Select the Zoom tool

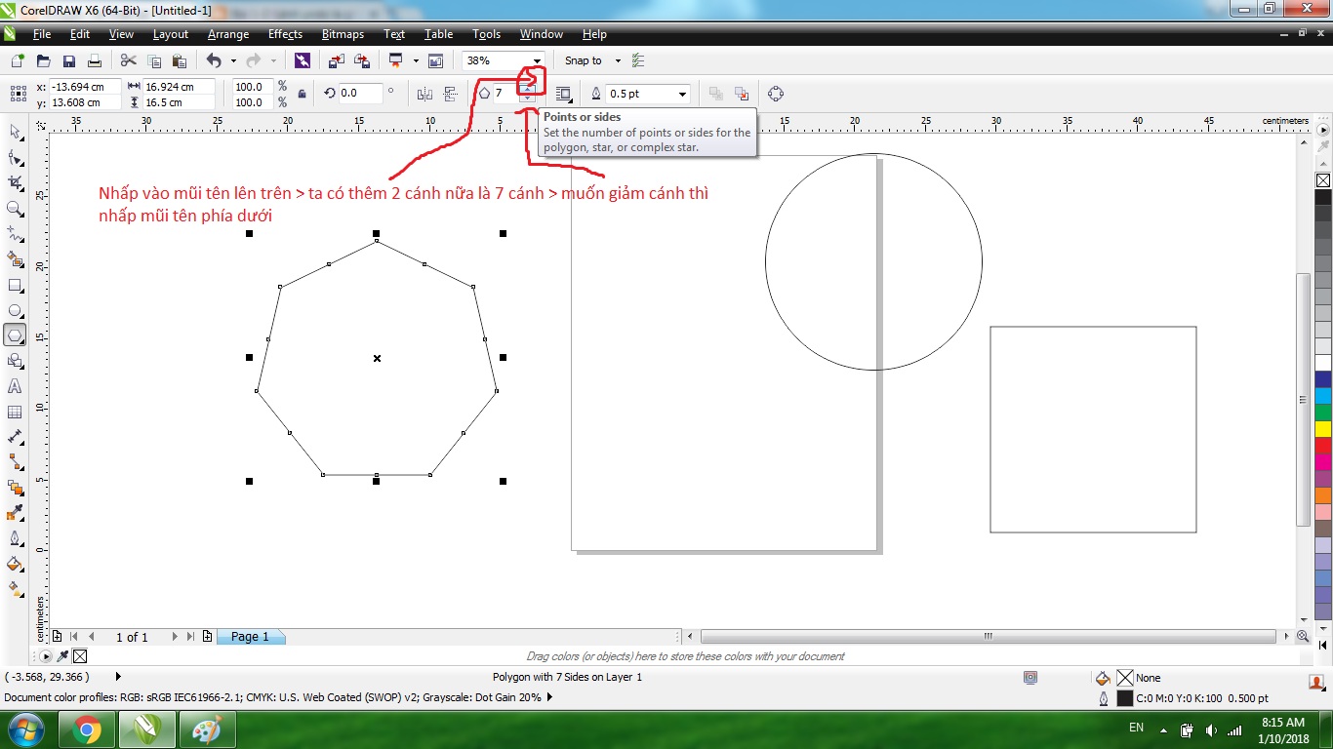[15, 209]
